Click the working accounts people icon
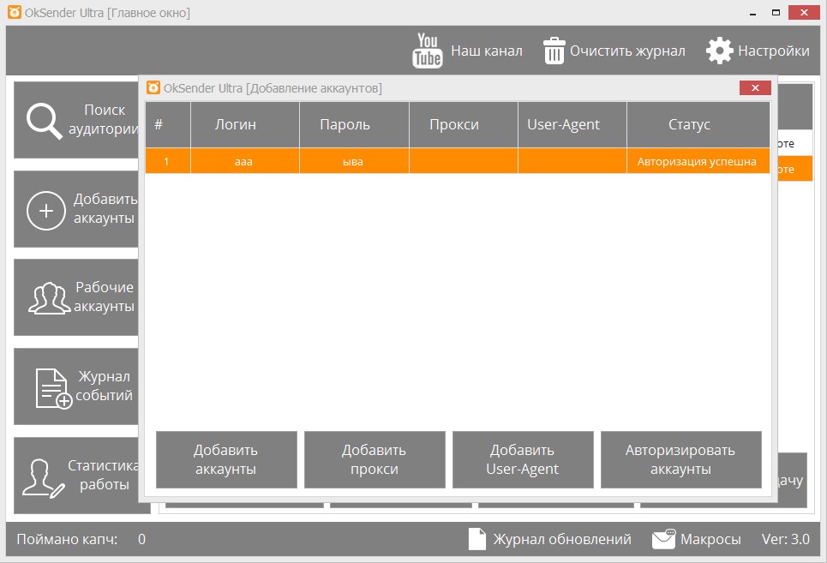The image size is (827, 563). [49, 298]
